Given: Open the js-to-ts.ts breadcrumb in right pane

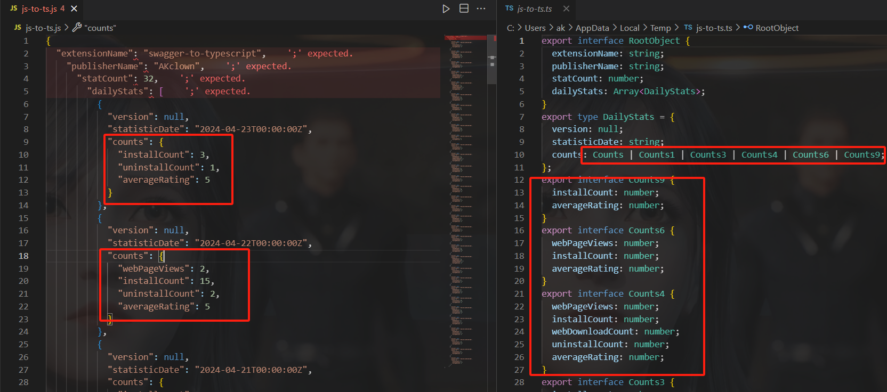Looking at the screenshot, I should 714,28.
